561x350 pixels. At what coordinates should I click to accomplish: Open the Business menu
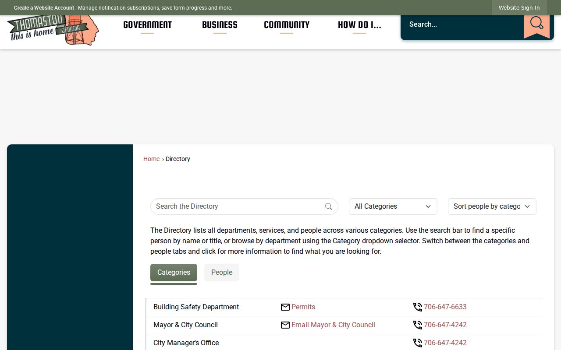(x=220, y=25)
